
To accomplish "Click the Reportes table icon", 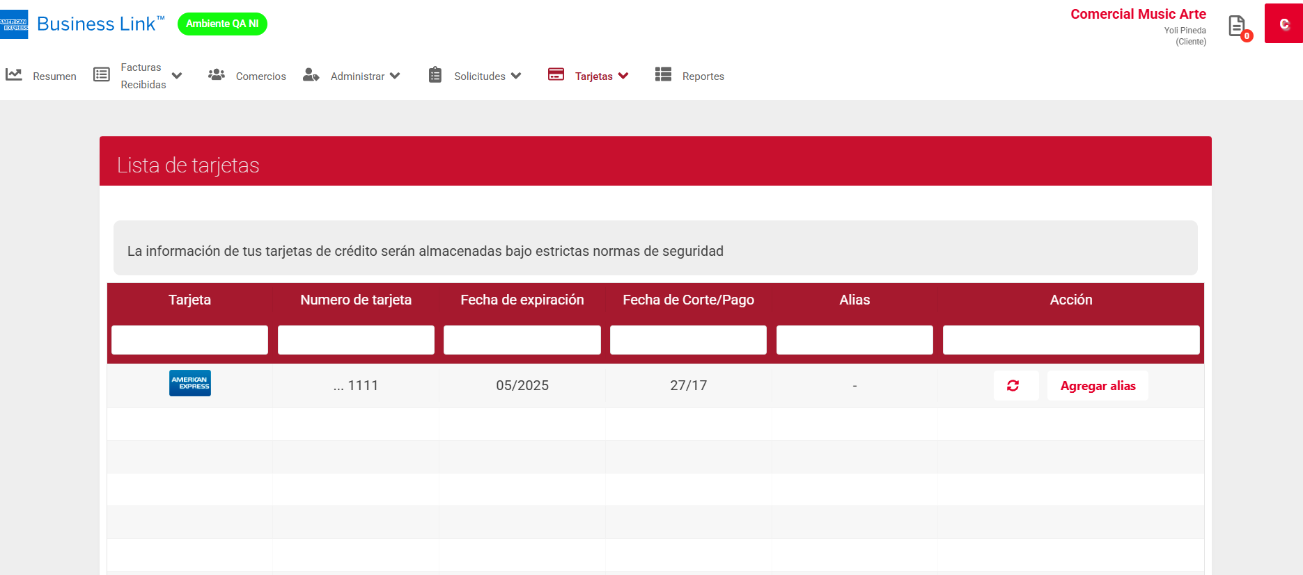I will [x=663, y=75].
